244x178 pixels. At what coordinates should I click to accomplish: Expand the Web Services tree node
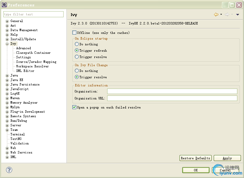click(7, 153)
